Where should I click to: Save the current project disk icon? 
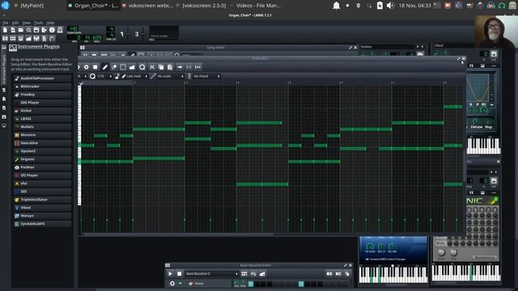pyautogui.click(x=36, y=30)
